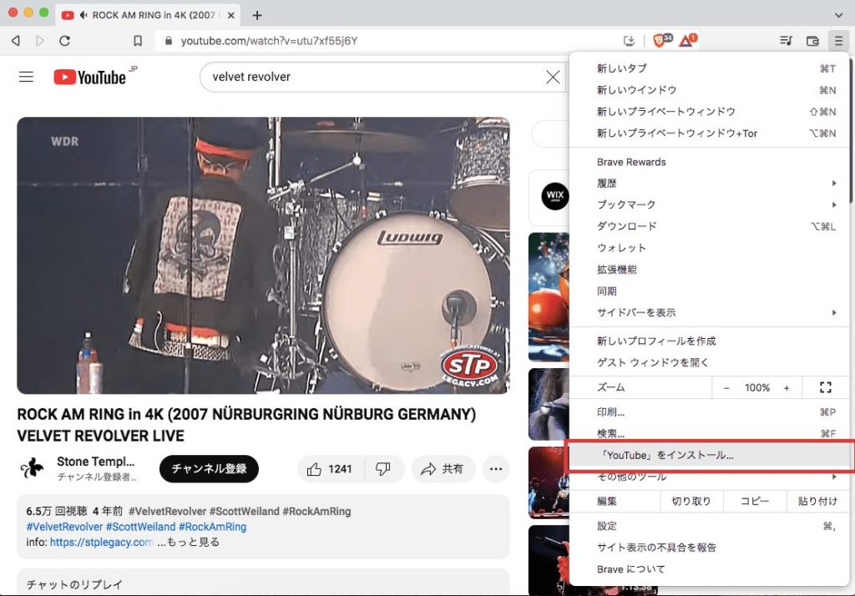Select 新しいタブ menu item
The image size is (855, 596).
709,68
